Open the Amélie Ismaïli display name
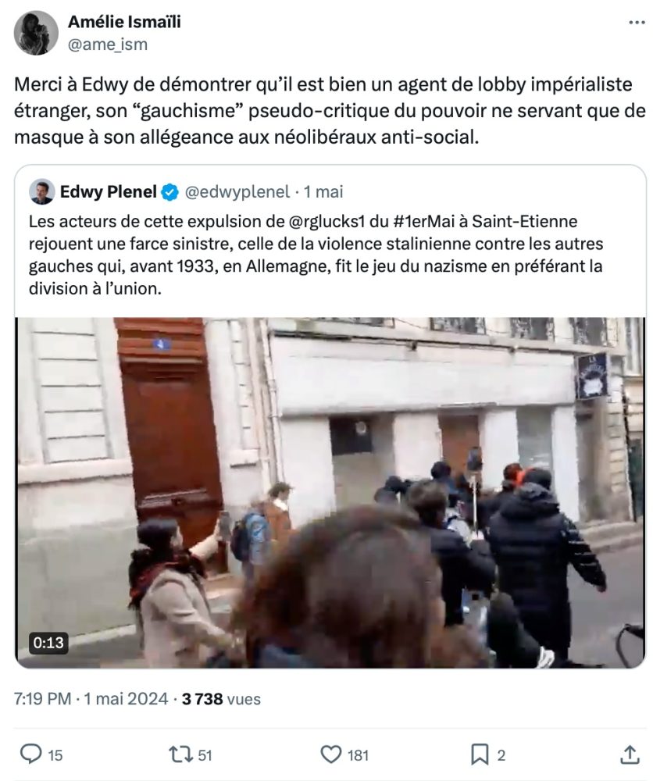653x781 pixels. click(124, 22)
